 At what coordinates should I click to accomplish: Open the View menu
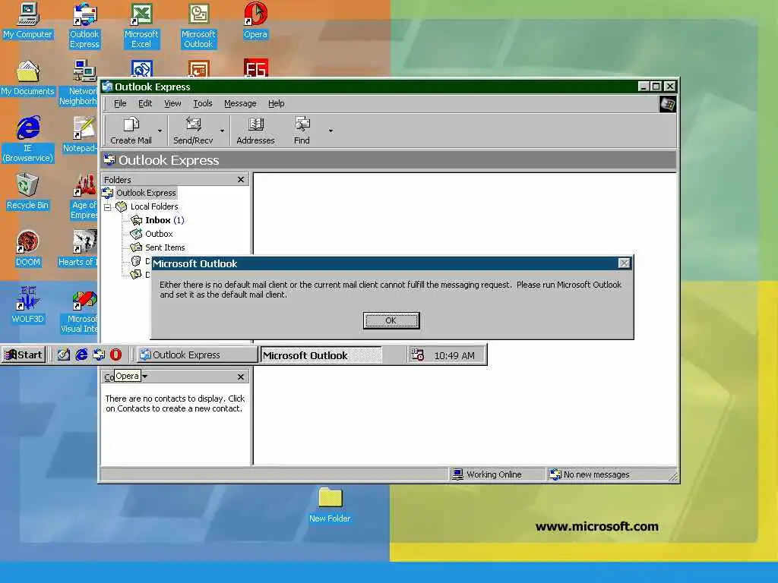pos(172,103)
